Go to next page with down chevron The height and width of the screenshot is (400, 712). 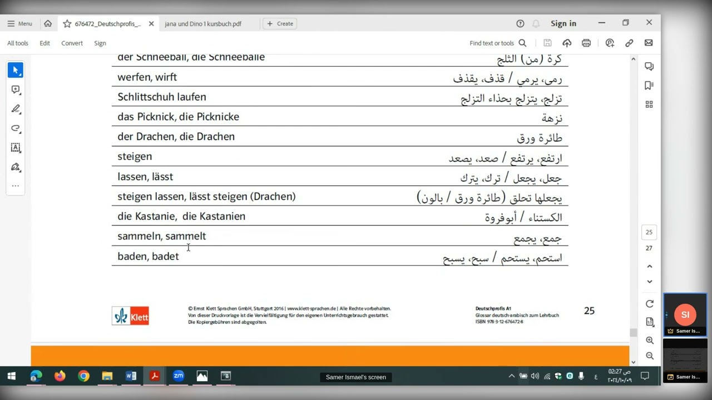(649, 282)
